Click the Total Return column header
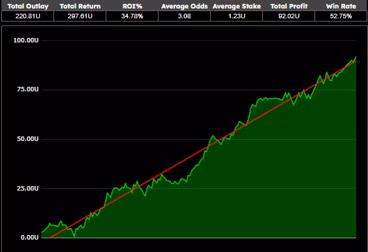This screenshot has height=252, width=368. (80, 6)
